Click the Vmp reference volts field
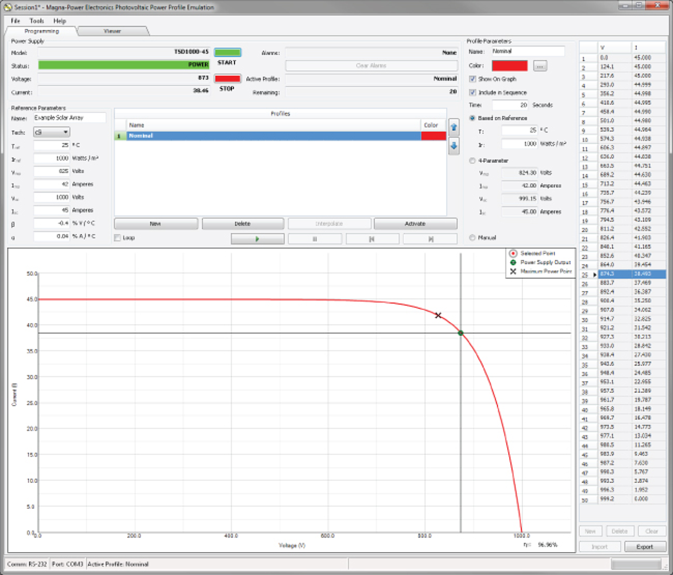This screenshot has width=673, height=575. [52, 171]
